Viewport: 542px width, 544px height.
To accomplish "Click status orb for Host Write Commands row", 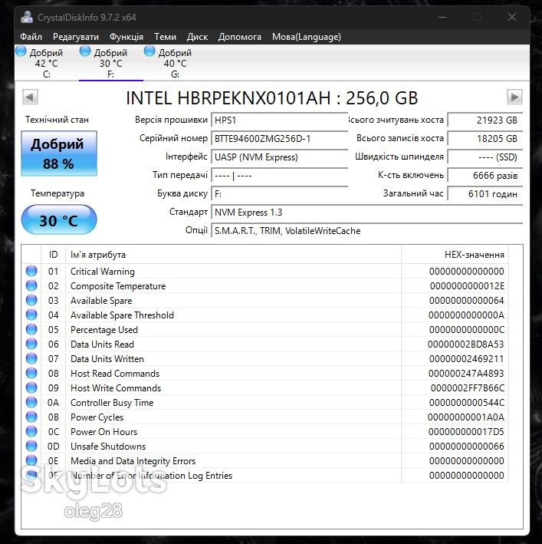I will [x=31, y=387].
